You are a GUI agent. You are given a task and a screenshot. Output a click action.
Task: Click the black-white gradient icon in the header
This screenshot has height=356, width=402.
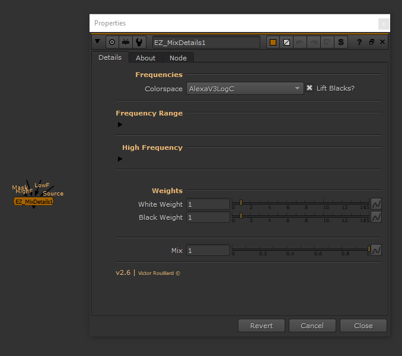coord(287,42)
